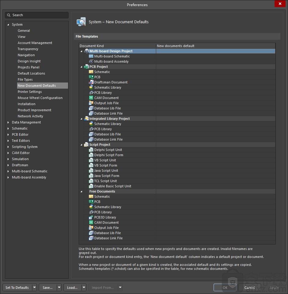Go to File Types page
The image size is (288, 294).
(25, 79)
